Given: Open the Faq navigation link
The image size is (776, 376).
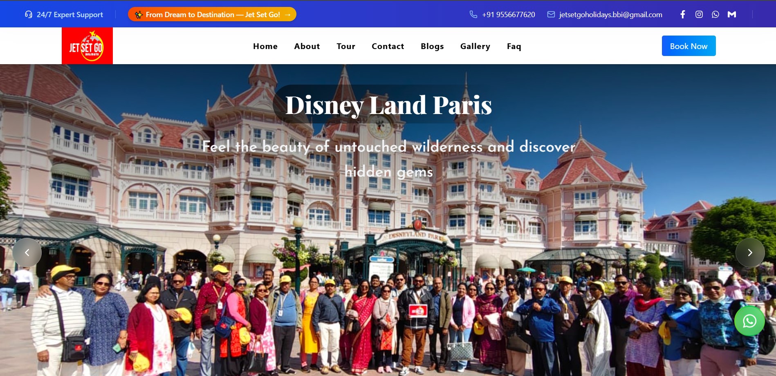Looking at the screenshot, I should (x=514, y=46).
